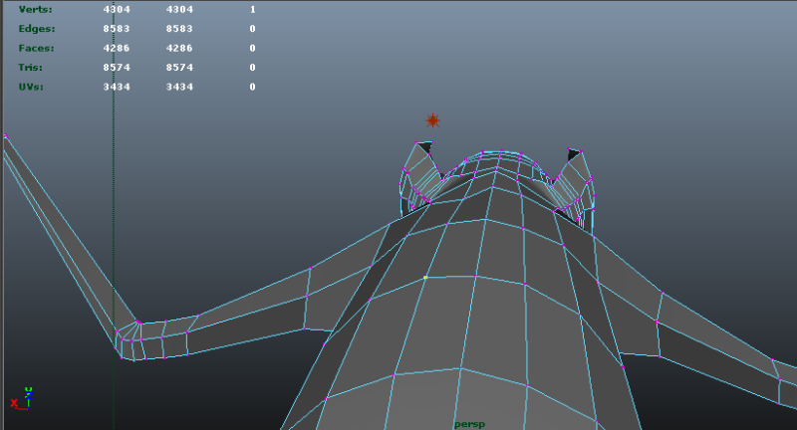Click the selected verts count showing 1
Image resolution: width=797 pixels, height=430 pixels.
coord(253,9)
